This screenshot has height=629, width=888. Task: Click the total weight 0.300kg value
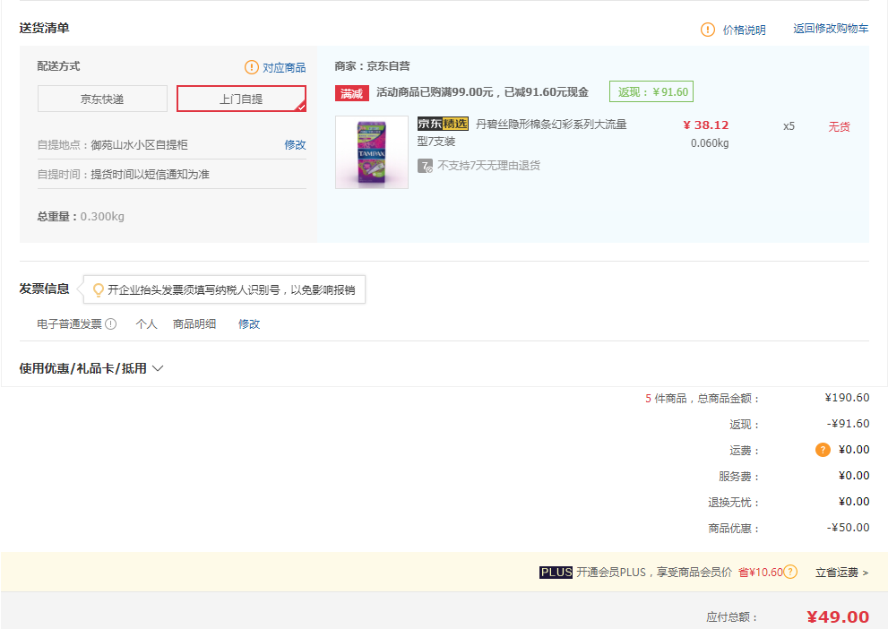coord(102,216)
